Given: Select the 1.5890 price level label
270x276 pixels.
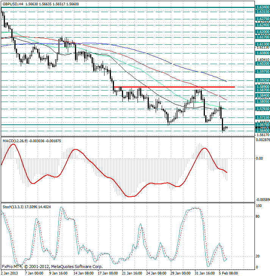Looking at the screenshot, I should tap(262, 87).
